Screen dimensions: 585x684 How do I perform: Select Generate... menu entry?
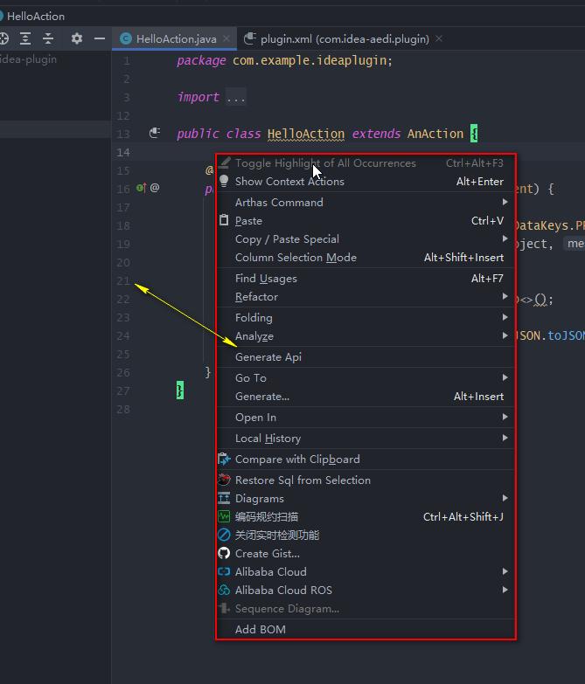366,396
